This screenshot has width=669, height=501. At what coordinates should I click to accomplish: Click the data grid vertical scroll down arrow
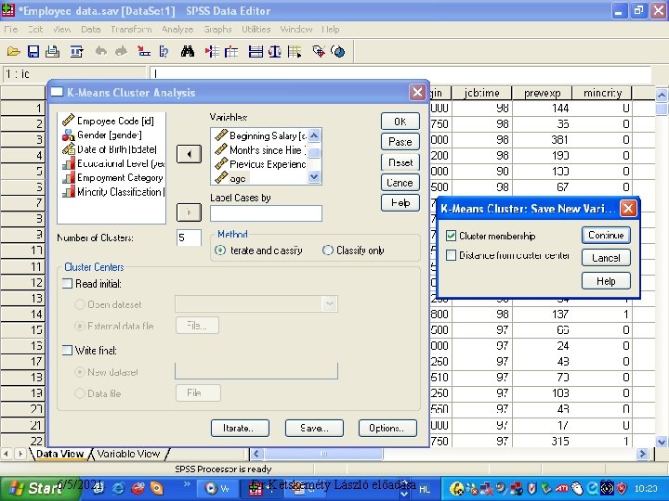(x=662, y=442)
